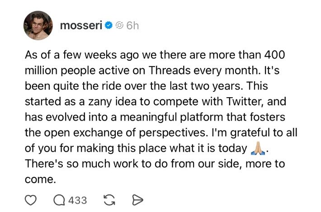
Task: Open replies via the comment bubble icon
Action: (x=59, y=200)
